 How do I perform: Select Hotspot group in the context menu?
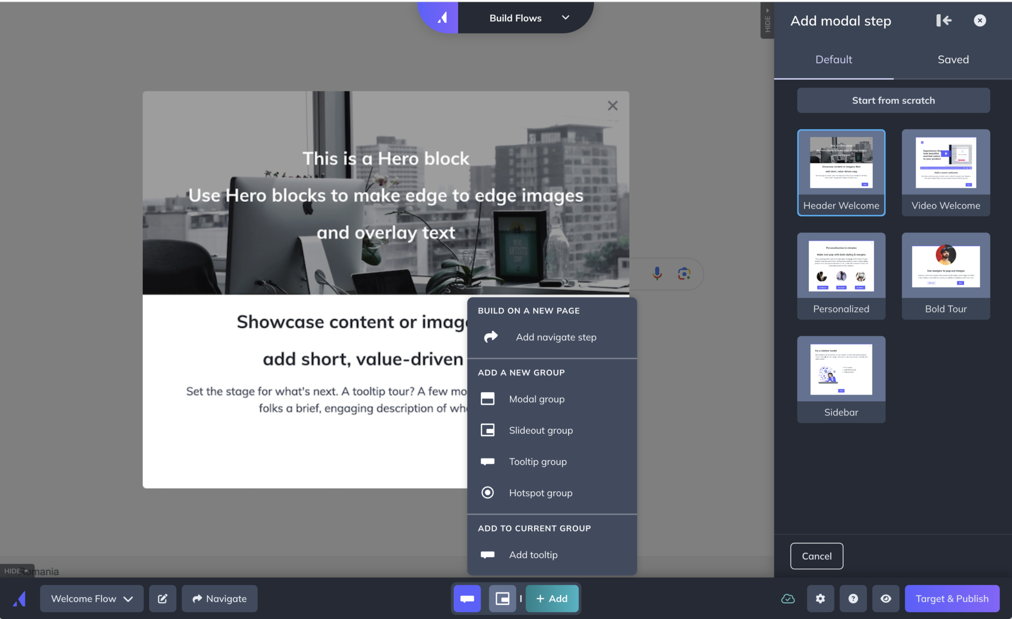[540, 492]
